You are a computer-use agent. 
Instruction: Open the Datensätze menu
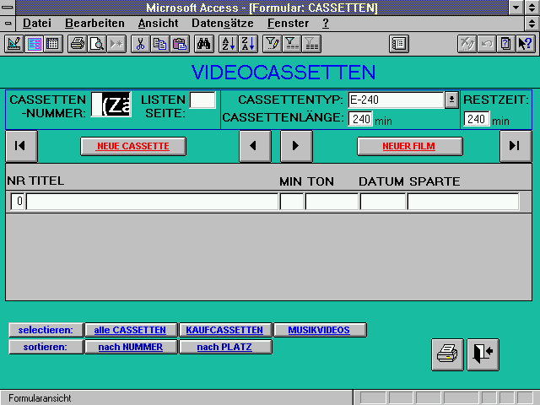(x=224, y=24)
